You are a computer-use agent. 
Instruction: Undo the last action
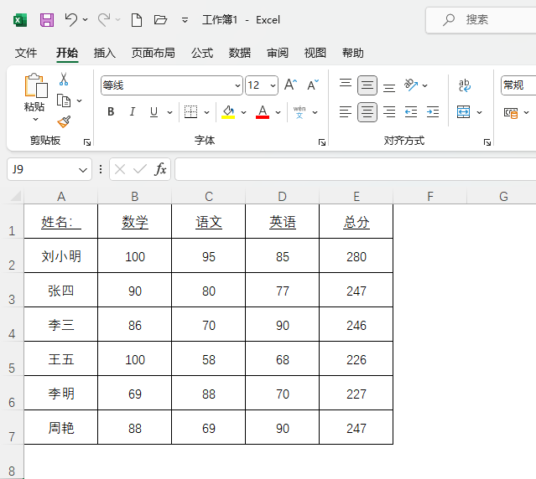70,19
